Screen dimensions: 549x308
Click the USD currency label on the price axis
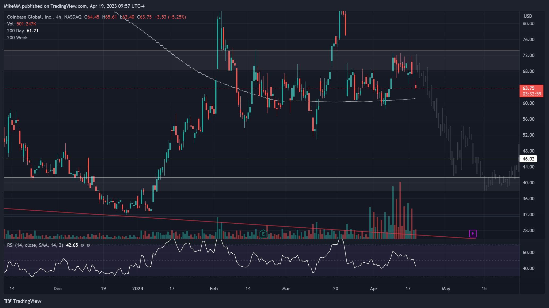pos(528,16)
